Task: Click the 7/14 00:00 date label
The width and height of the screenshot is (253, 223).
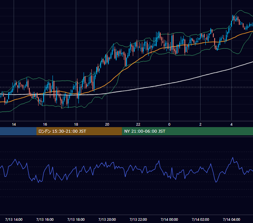Action: pos(169,219)
